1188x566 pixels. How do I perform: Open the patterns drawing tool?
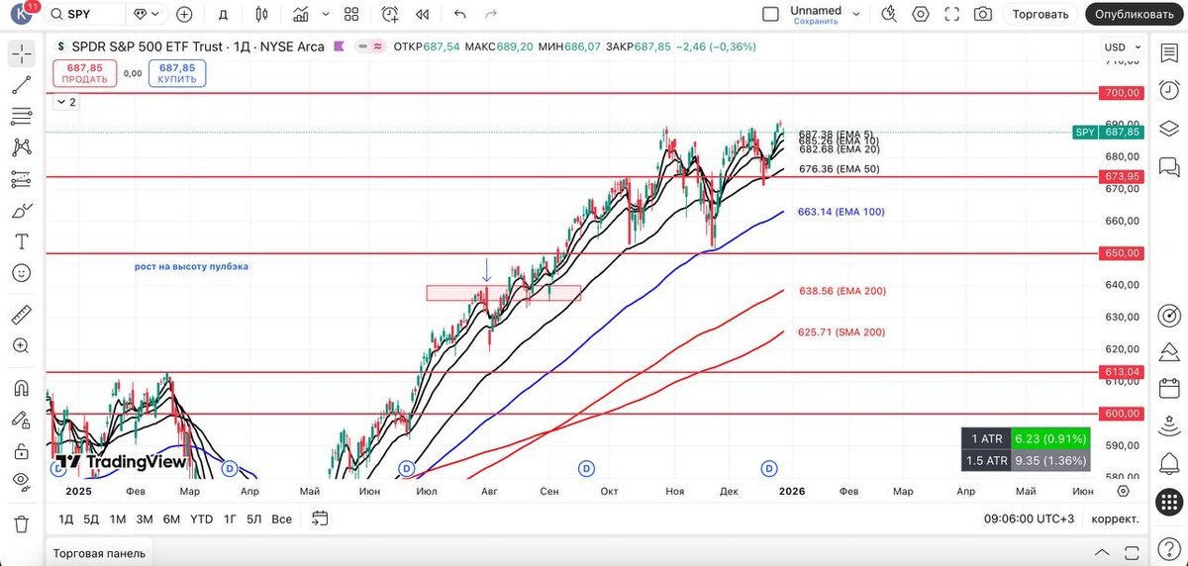[x=22, y=147]
